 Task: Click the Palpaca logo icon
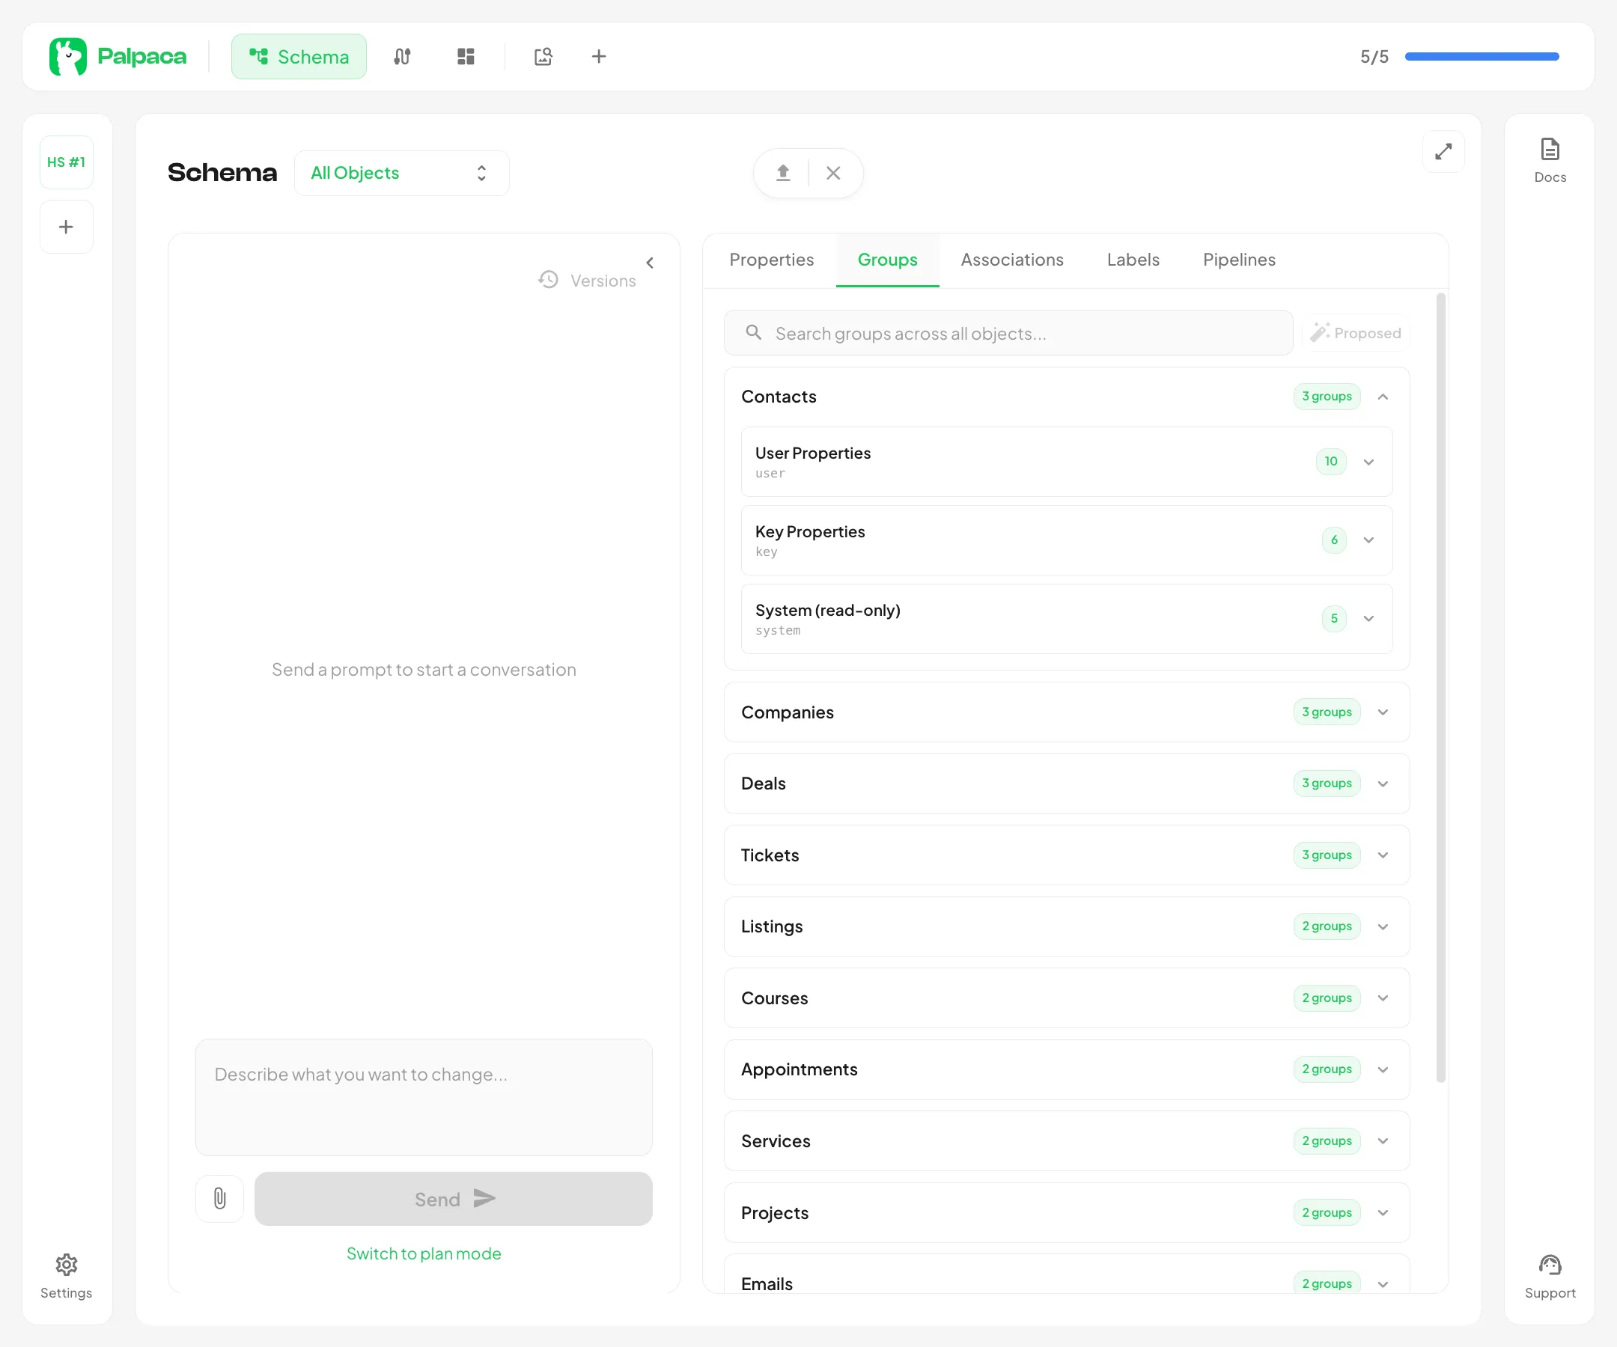(68, 56)
